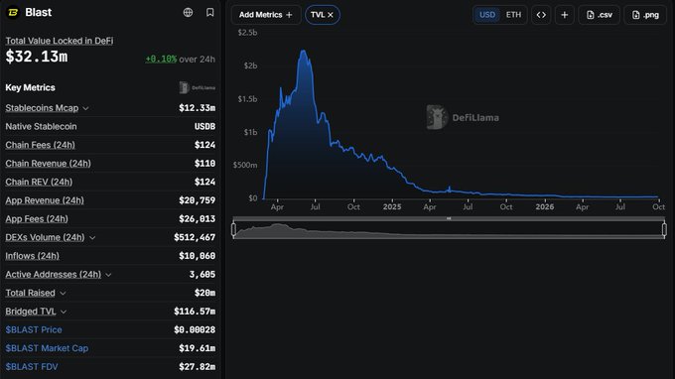The height and width of the screenshot is (379, 675).
Task: Open the App Fees (24h) link
Action: point(37,219)
